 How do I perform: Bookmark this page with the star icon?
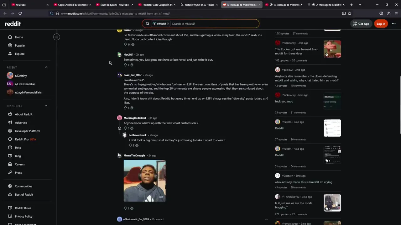[350, 13]
